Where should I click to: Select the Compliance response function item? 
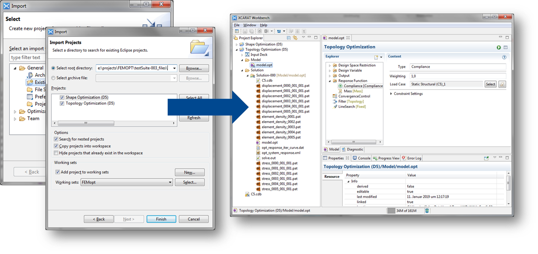pos(360,86)
